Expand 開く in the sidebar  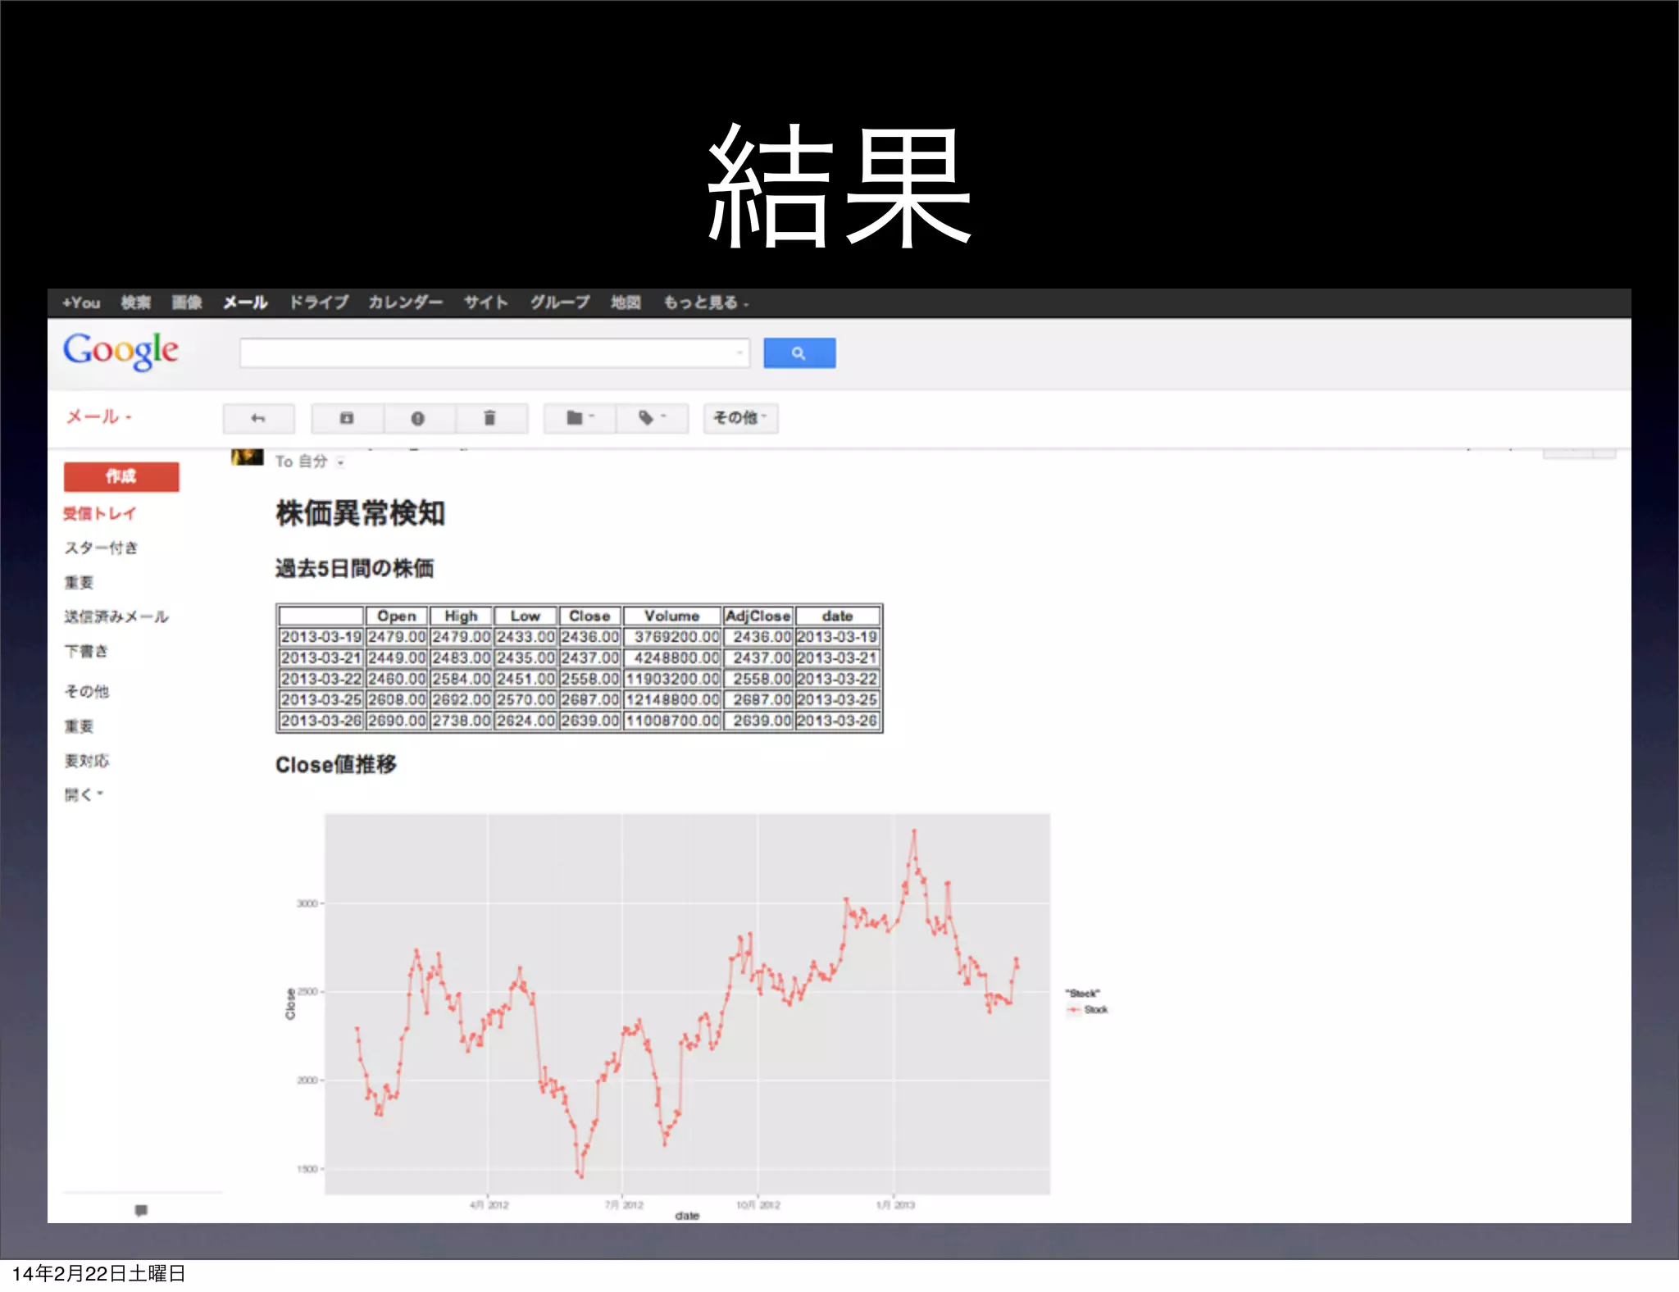84,794
